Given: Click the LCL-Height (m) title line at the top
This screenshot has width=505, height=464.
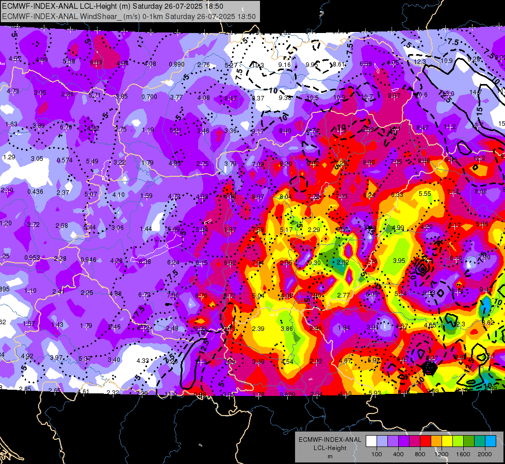Looking at the screenshot, I should pyautogui.click(x=112, y=6).
